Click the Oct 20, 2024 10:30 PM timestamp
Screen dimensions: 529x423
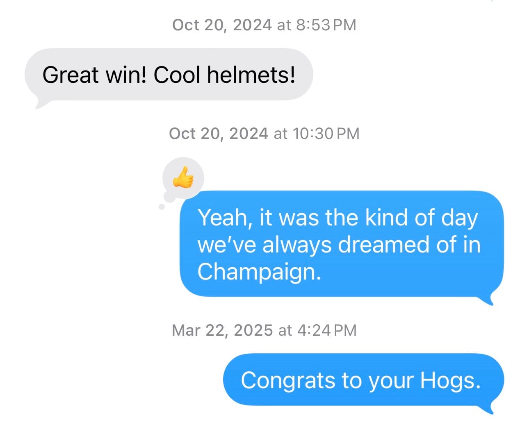click(264, 134)
